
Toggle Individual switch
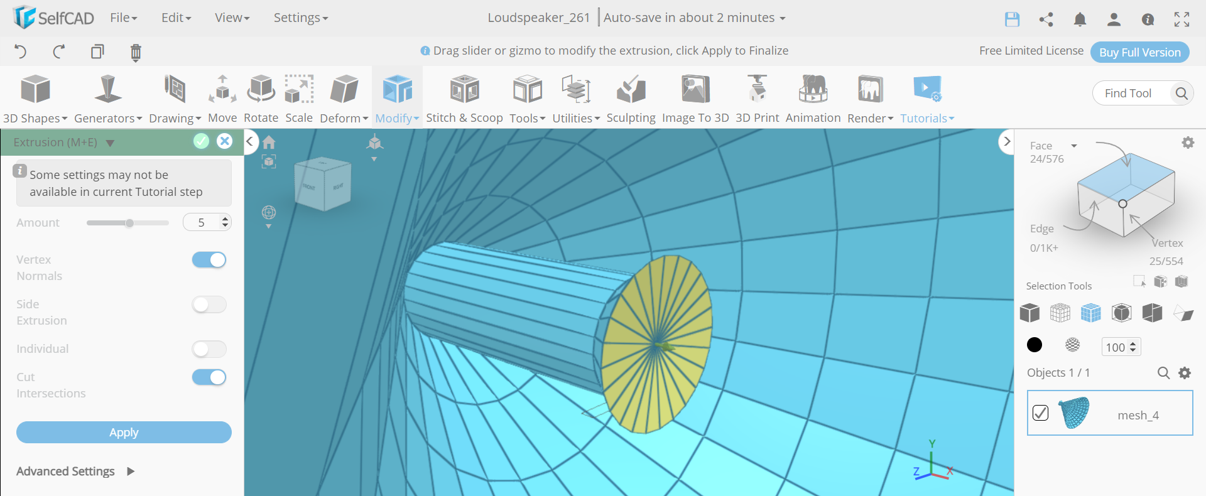(x=209, y=349)
